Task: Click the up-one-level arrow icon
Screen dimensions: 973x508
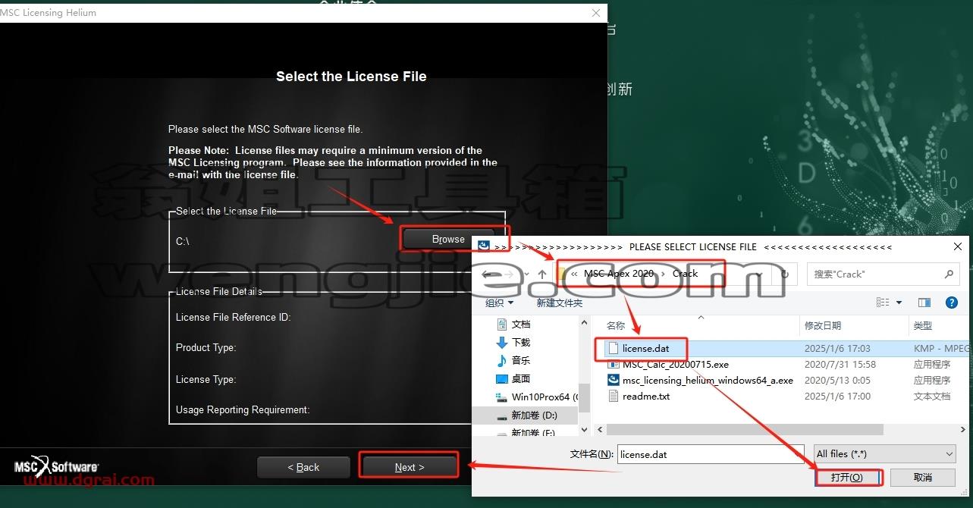Action: tap(542, 274)
